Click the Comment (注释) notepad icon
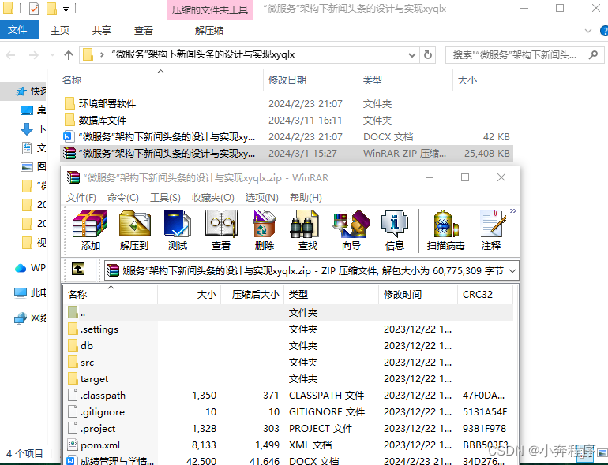Screen dimensions: 608x465 click(492, 230)
